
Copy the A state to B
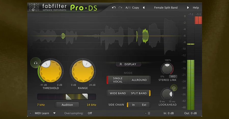click(136, 8)
